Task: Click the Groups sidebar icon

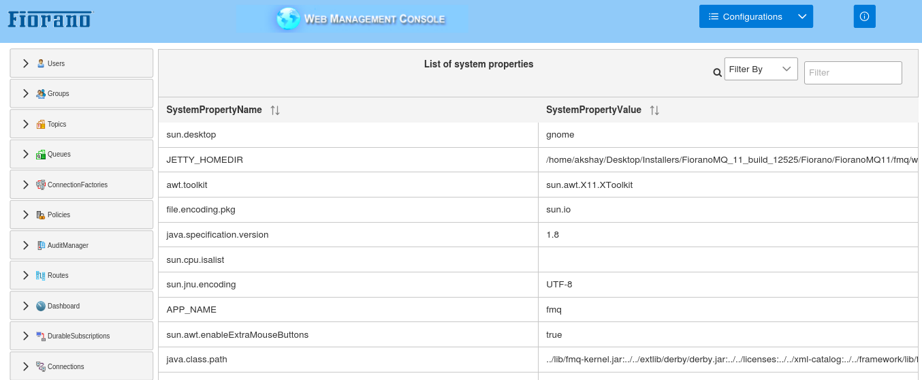Action: [41, 93]
